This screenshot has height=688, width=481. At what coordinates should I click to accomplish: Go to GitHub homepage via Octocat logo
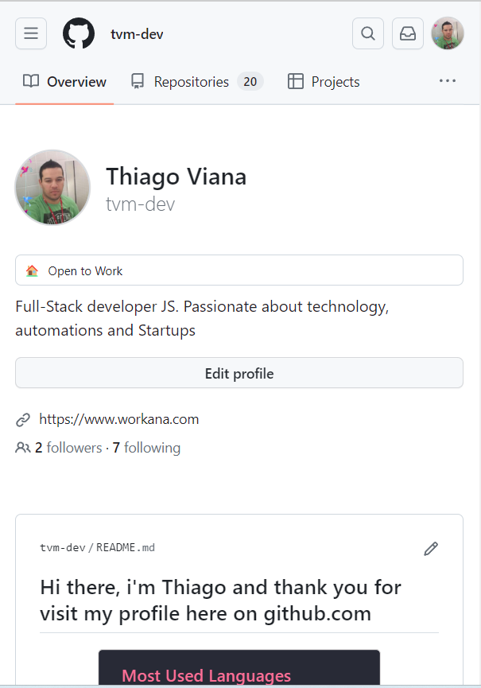point(79,33)
